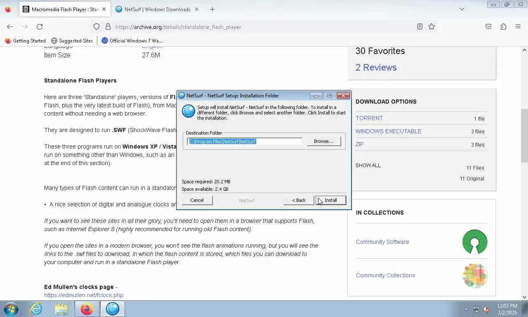Open the Save to Pocket icon
Image resolution: width=528 pixels, height=317 pixels.
tap(488, 26)
